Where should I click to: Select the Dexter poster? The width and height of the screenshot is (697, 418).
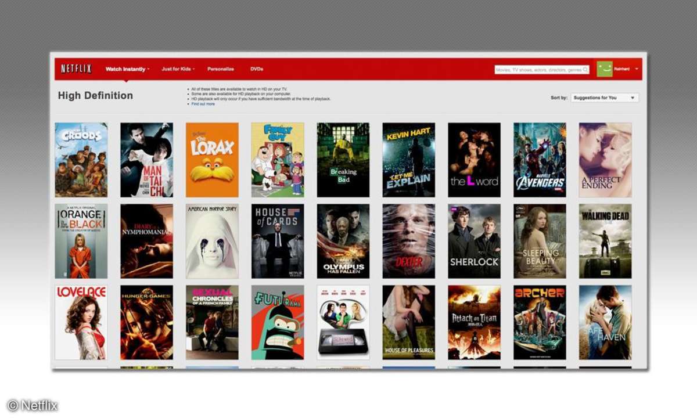click(409, 241)
